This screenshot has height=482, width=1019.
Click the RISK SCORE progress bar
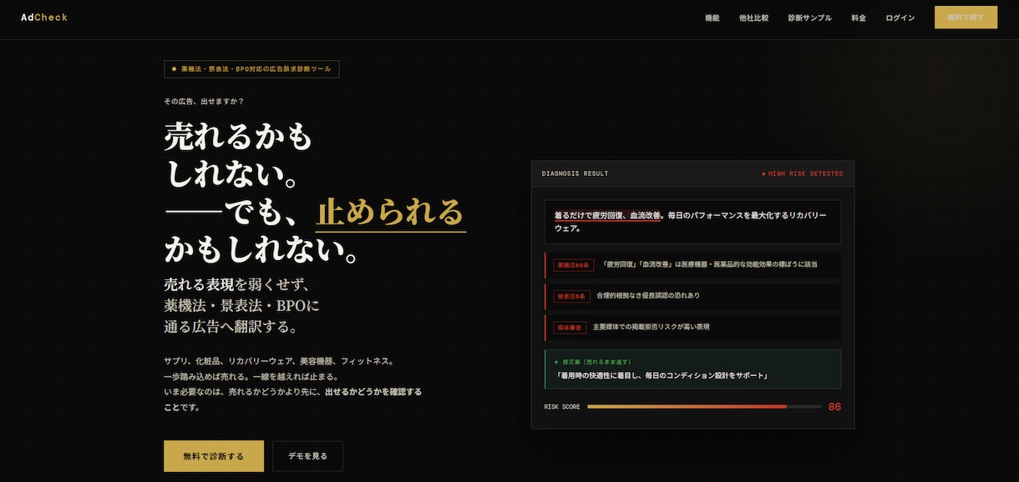pyautogui.click(x=704, y=407)
